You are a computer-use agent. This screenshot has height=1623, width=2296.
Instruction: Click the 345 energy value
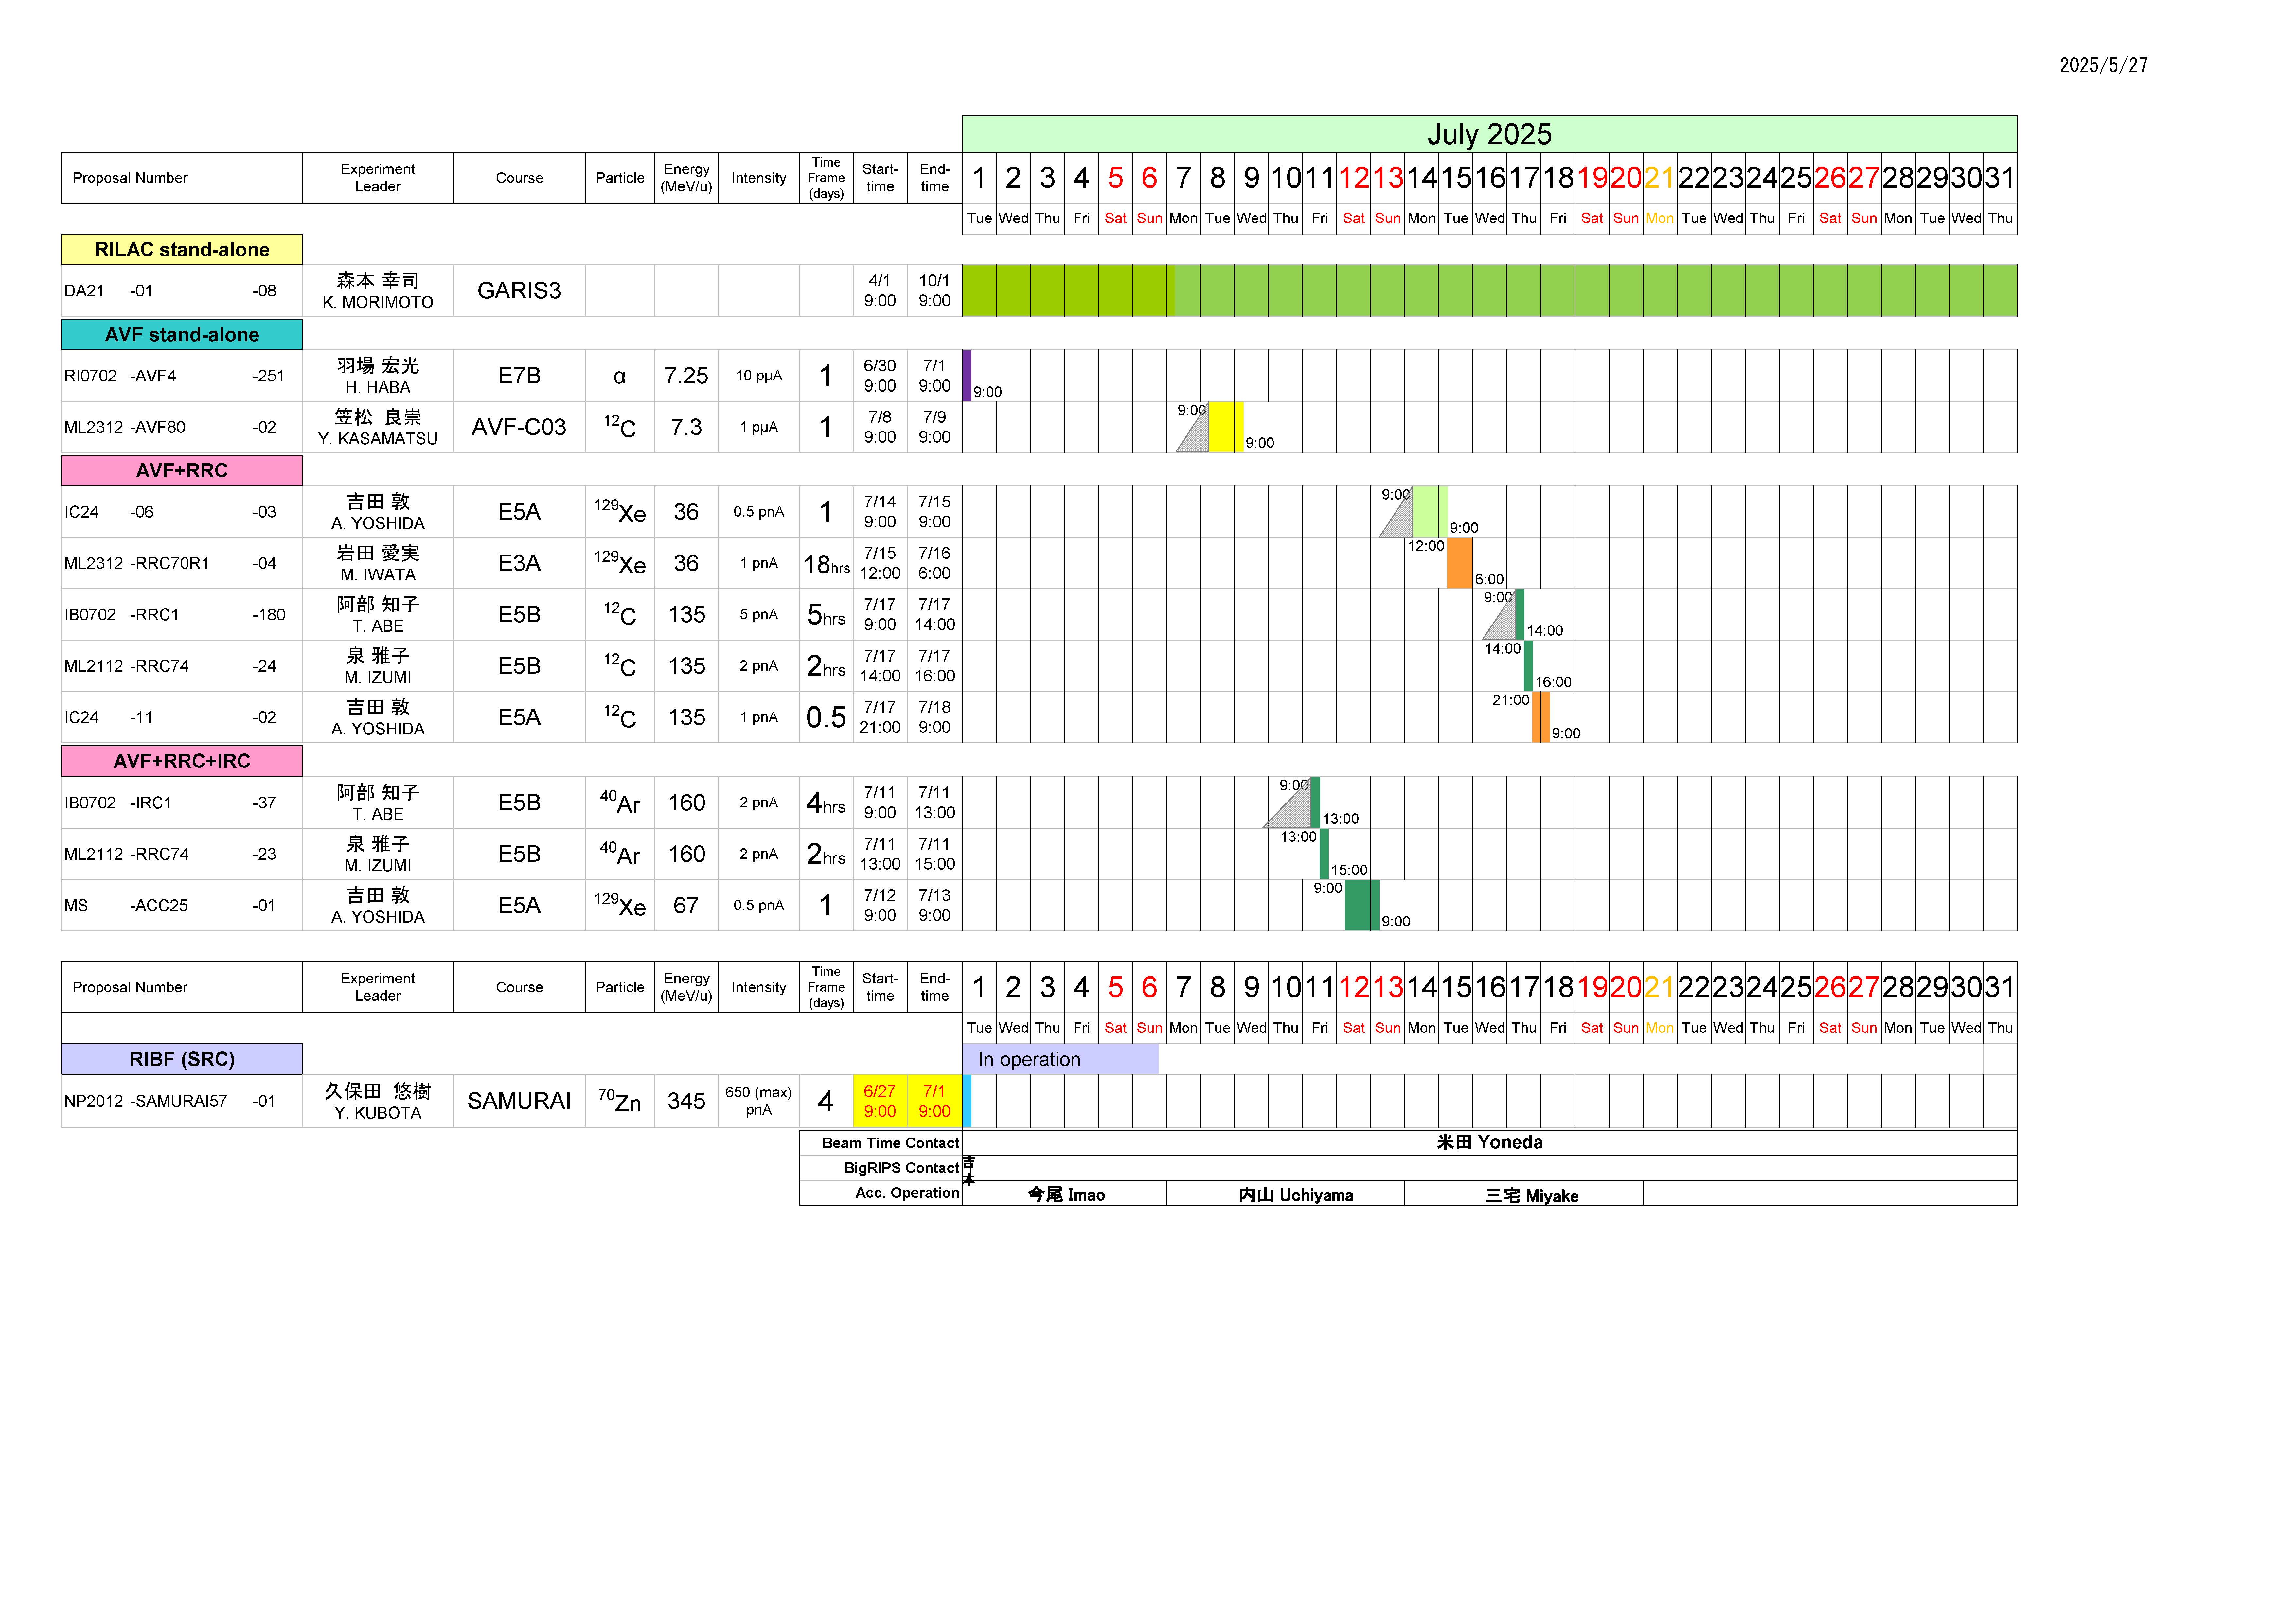tap(686, 1101)
